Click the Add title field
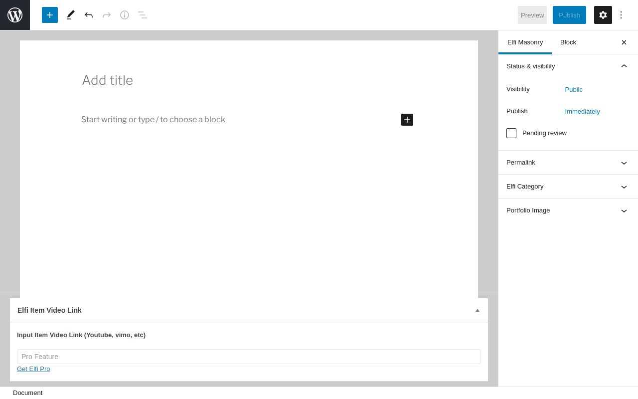638x399 pixels. click(249, 80)
